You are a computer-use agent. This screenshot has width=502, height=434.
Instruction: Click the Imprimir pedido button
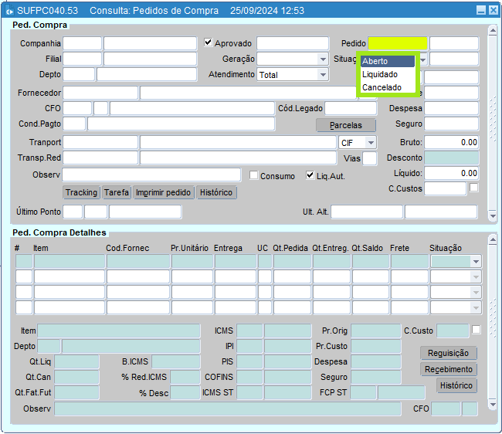[x=163, y=192]
